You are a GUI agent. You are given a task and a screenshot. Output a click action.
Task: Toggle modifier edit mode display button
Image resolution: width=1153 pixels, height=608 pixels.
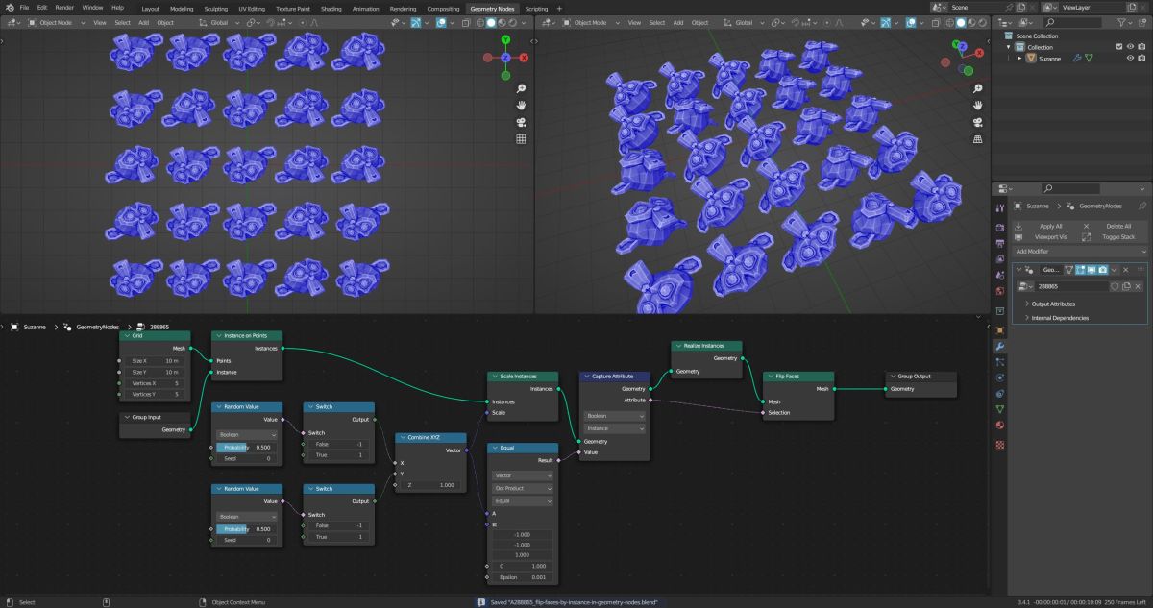[x=1082, y=270]
